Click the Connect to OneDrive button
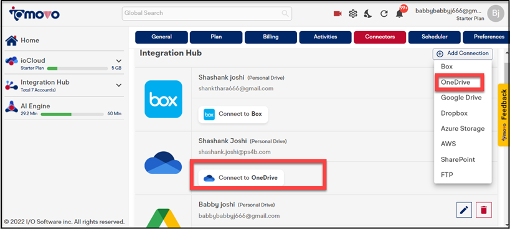 241,178
